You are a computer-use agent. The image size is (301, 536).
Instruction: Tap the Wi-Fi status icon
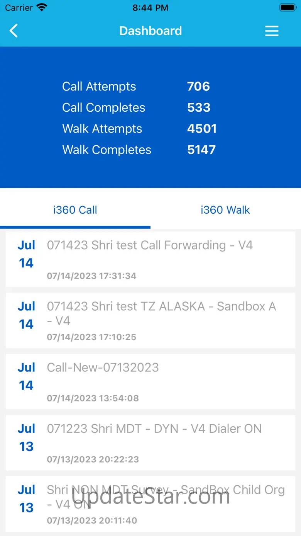pos(42,7)
